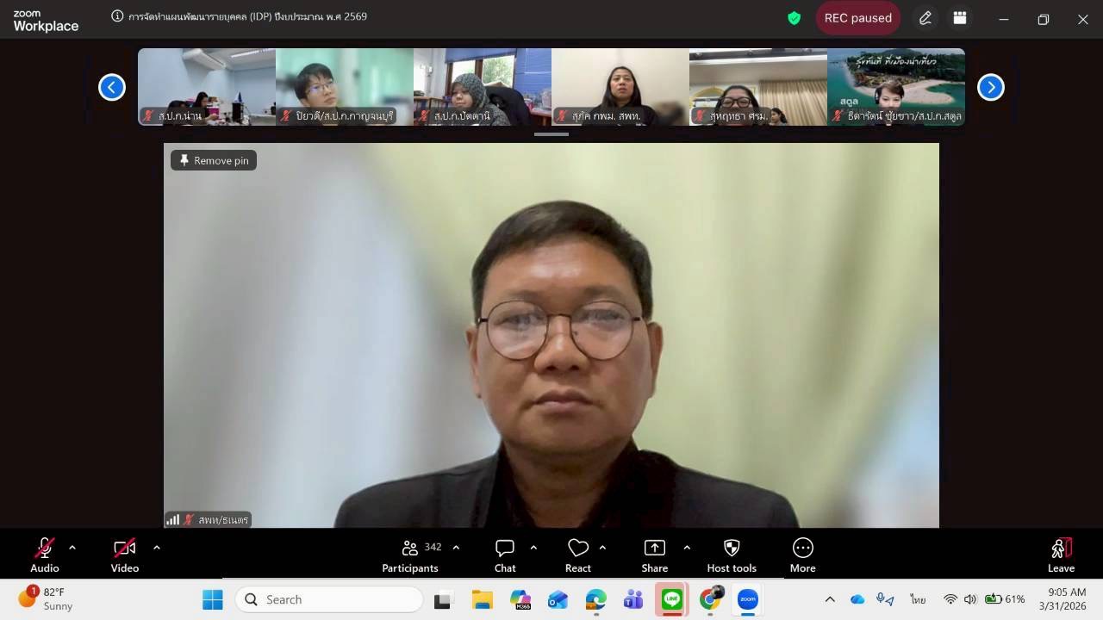Click the meeting info icon
This screenshot has width=1103, height=620.
118,16
